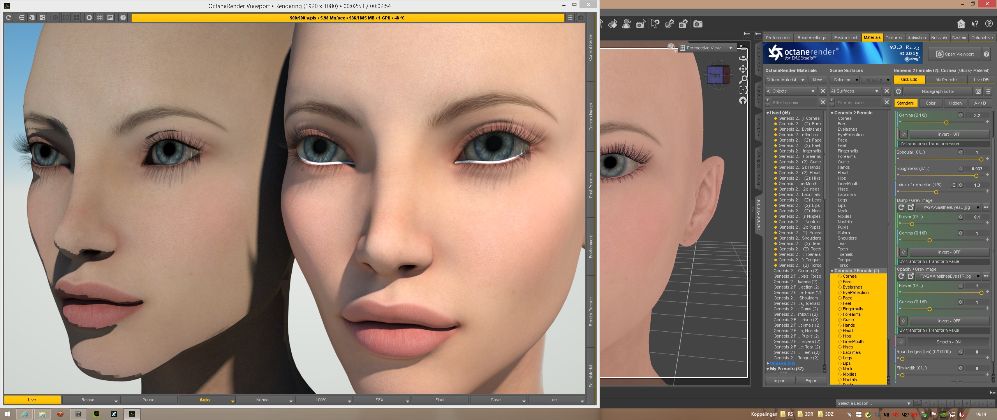Image resolution: width=997 pixels, height=420 pixels.
Task: Switch to the Rendersettings tab
Action: (811, 38)
